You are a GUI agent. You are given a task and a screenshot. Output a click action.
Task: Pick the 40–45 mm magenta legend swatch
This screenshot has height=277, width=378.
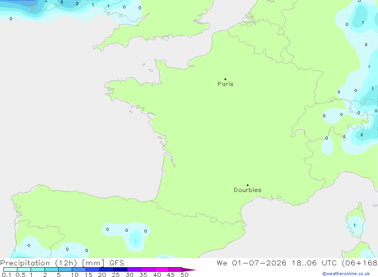point(161,269)
